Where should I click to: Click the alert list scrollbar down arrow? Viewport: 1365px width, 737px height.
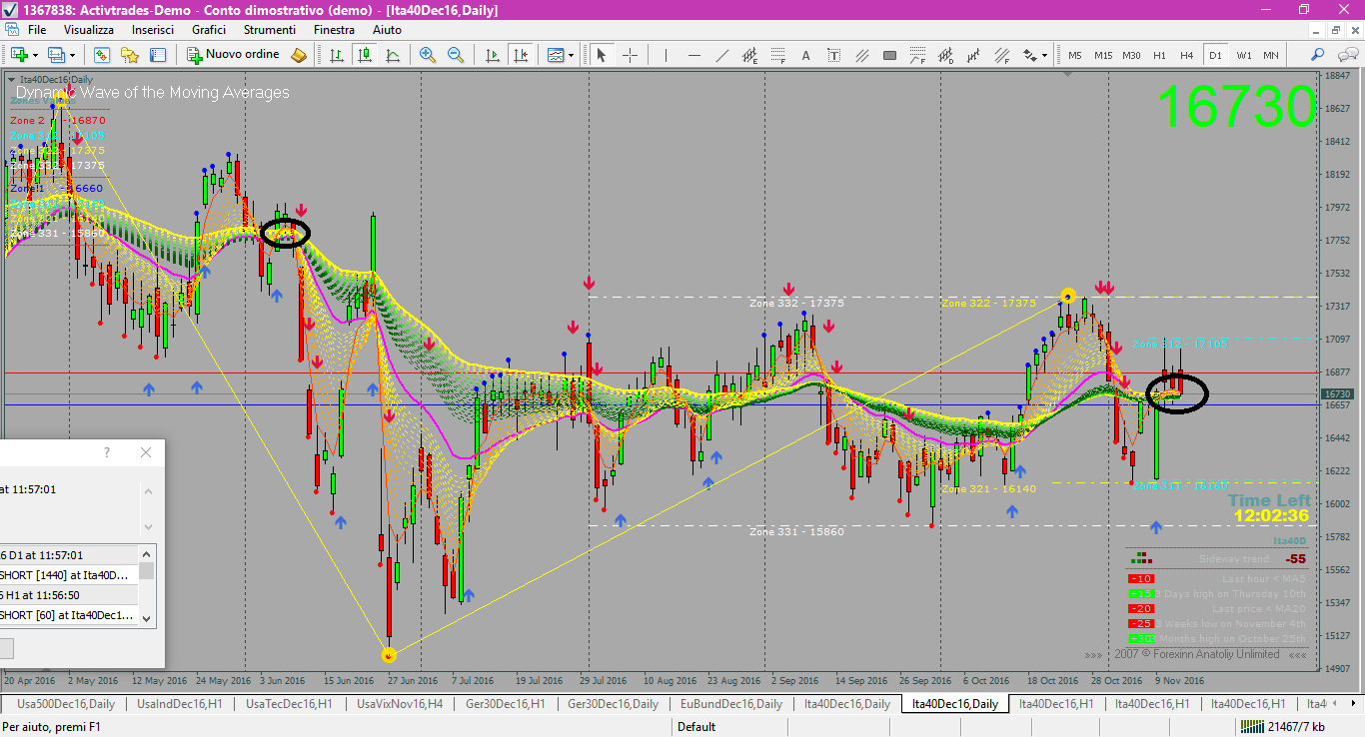coord(147,618)
